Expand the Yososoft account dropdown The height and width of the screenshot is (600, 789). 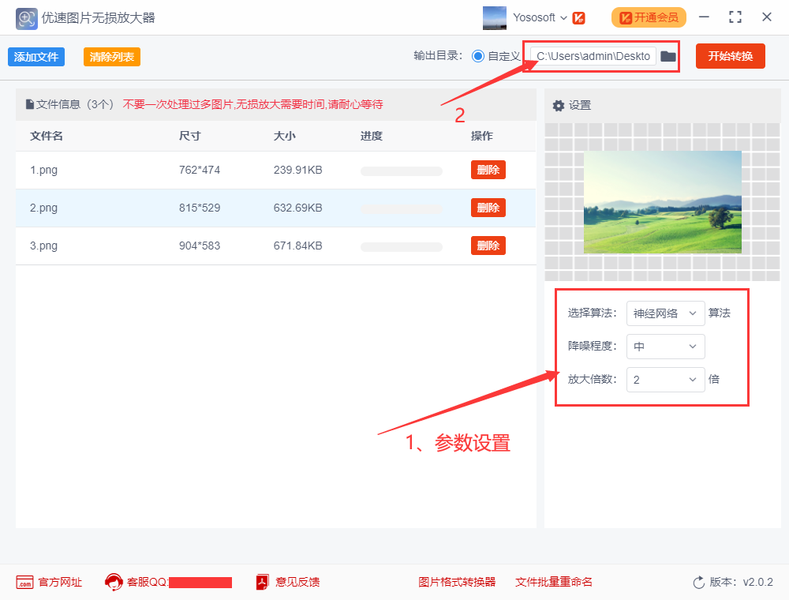(x=563, y=17)
